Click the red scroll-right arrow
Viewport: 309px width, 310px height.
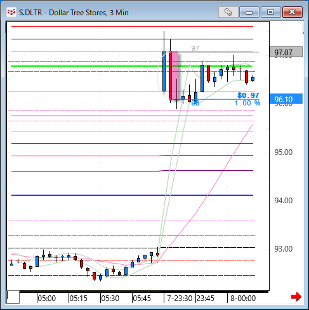tap(296, 297)
